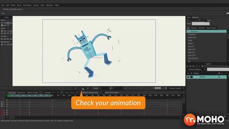Click the Delete Layer minus icon
This screenshot has height=129, width=229.
pos(199,66)
